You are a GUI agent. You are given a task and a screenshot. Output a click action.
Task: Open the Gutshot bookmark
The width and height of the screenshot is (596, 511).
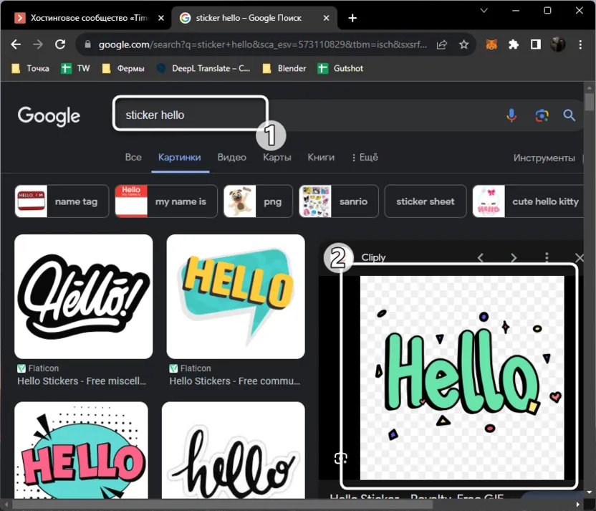pyautogui.click(x=340, y=68)
